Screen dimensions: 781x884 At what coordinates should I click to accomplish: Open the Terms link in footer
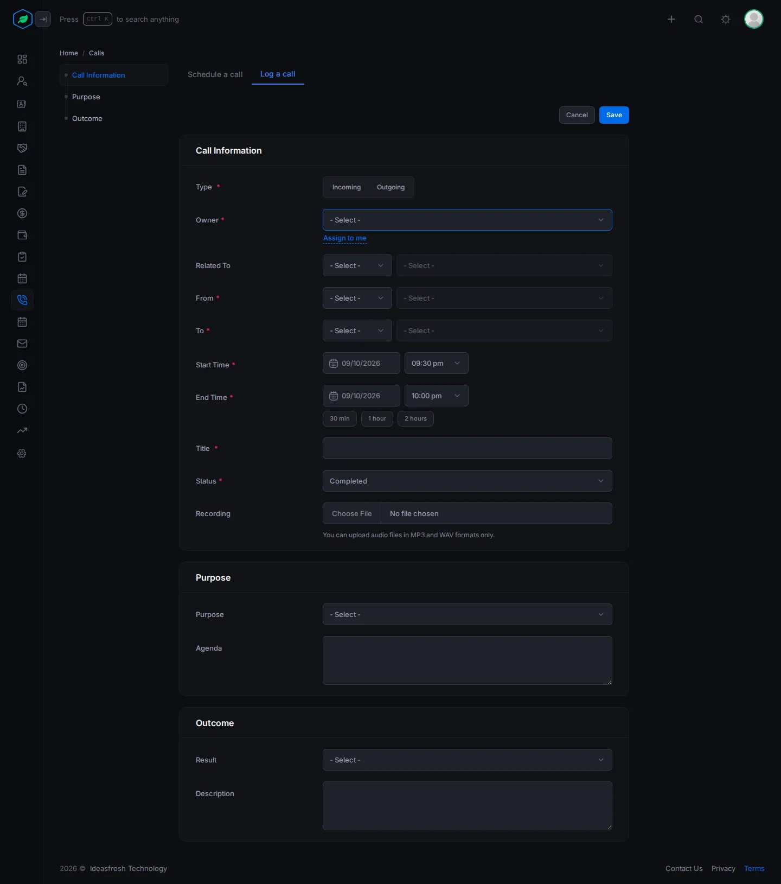754,868
